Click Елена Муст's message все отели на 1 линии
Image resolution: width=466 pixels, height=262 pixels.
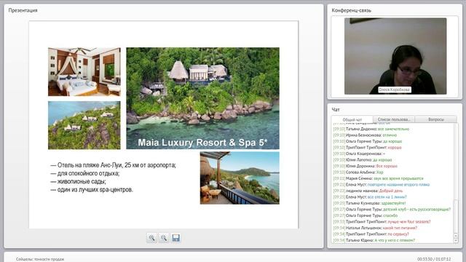click(370, 197)
